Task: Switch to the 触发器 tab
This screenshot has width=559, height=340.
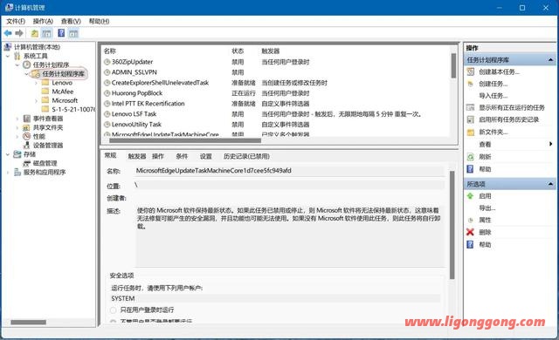Action: click(x=137, y=156)
